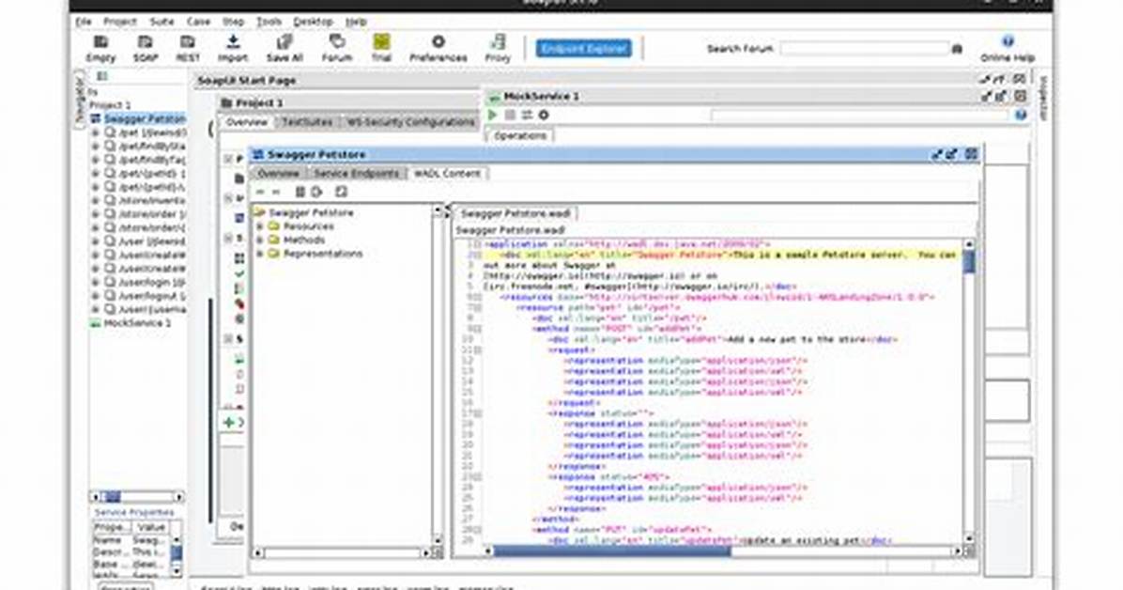Click the Navigator horizontal scrollbar
Screen dimensions: 1123x590
(x=137, y=497)
